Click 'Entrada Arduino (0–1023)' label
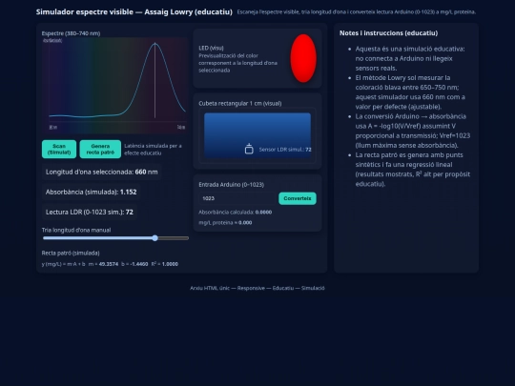 (x=231, y=185)
